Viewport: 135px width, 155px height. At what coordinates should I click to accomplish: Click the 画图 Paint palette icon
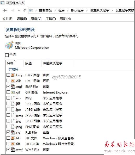pos(9,45)
